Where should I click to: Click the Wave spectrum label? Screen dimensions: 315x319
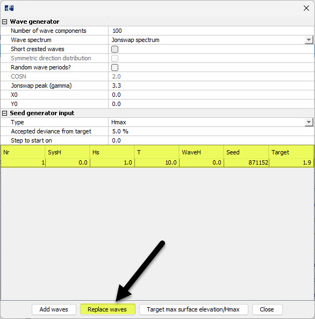31,40
